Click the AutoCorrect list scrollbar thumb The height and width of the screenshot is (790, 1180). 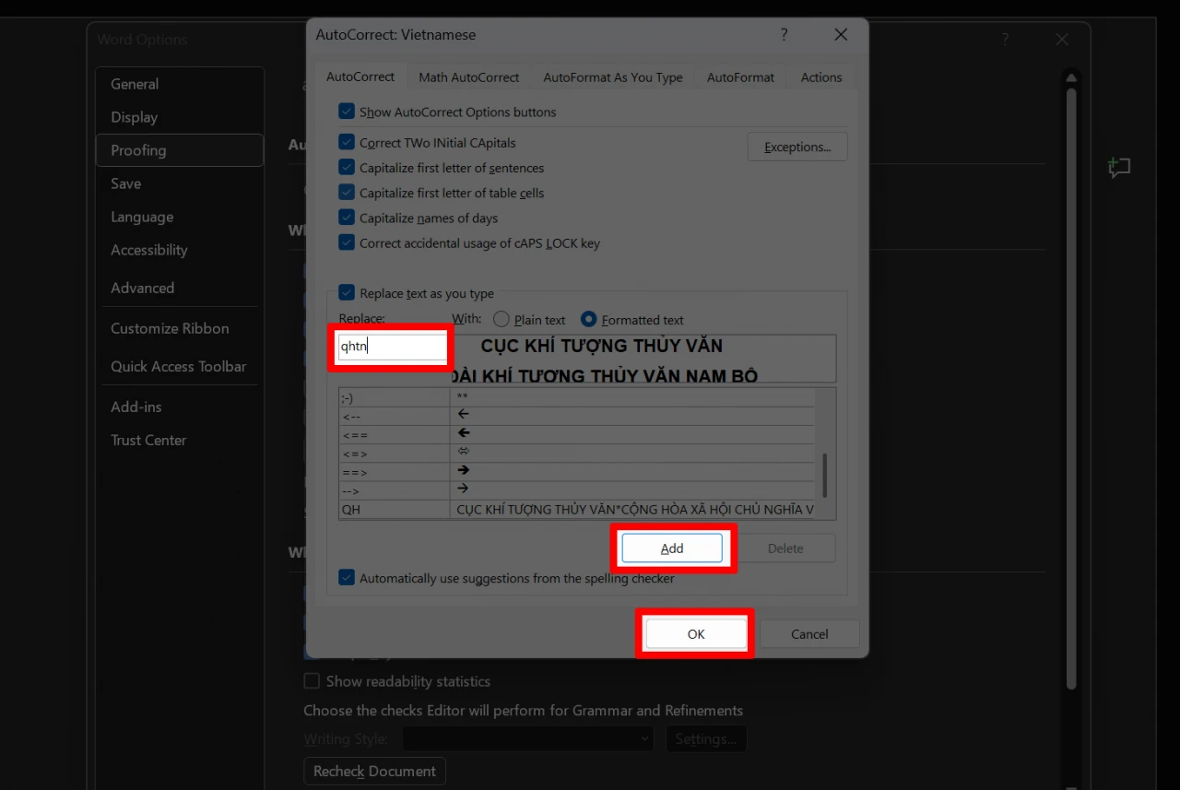coord(824,475)
